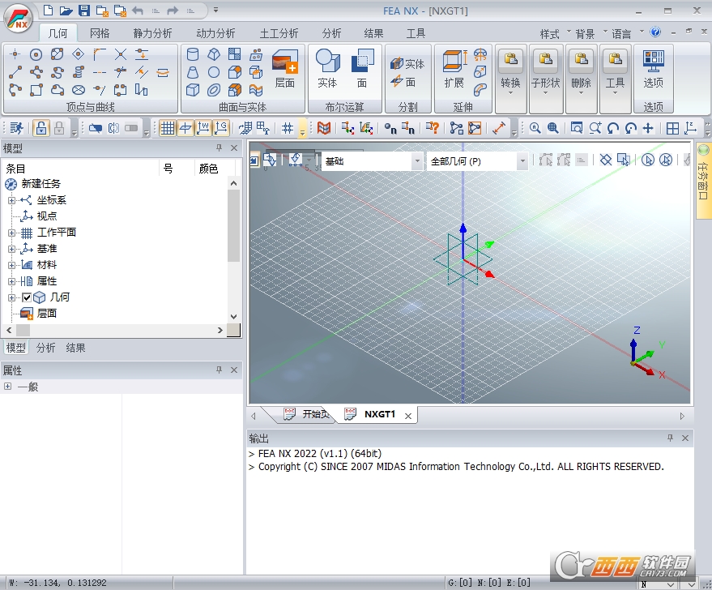This screenshot has height=590, width=712.
Task: Click the rotate view tool
Action: 613,128
